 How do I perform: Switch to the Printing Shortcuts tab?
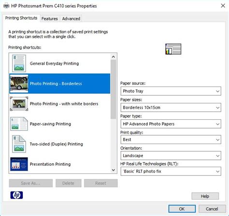[x=21, y=18]
